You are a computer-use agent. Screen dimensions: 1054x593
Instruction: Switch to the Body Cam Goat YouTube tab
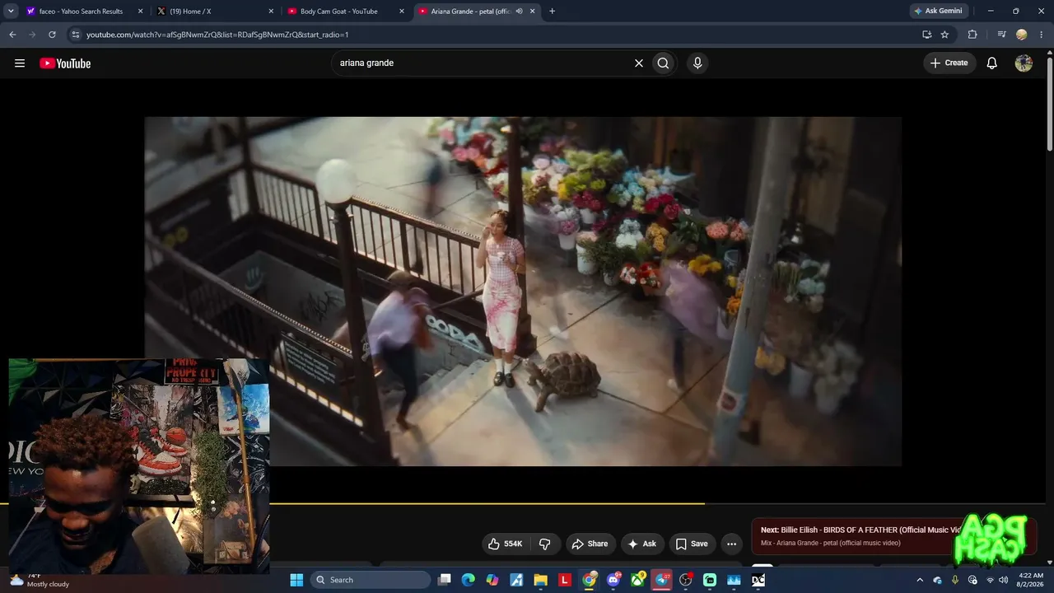click(344, 12)
